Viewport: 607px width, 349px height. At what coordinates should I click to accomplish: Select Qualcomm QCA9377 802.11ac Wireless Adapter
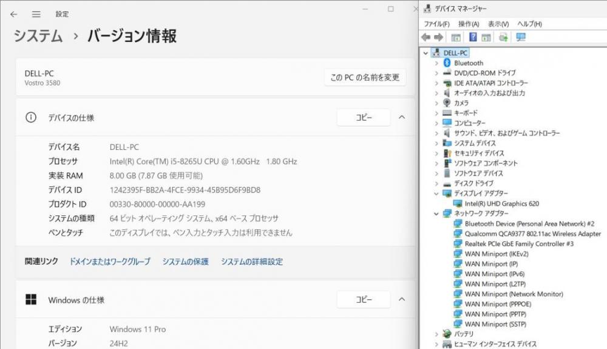tap(533, 234)
